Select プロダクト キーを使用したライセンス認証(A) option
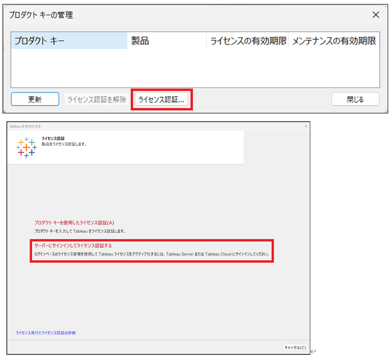This screenshot has height=358, width=389. click(74, 222)
